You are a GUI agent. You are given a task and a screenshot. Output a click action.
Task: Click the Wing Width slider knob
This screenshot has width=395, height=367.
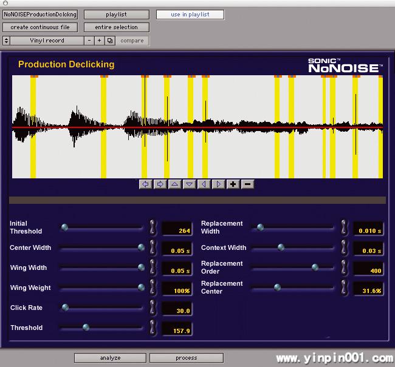[142, 267]
